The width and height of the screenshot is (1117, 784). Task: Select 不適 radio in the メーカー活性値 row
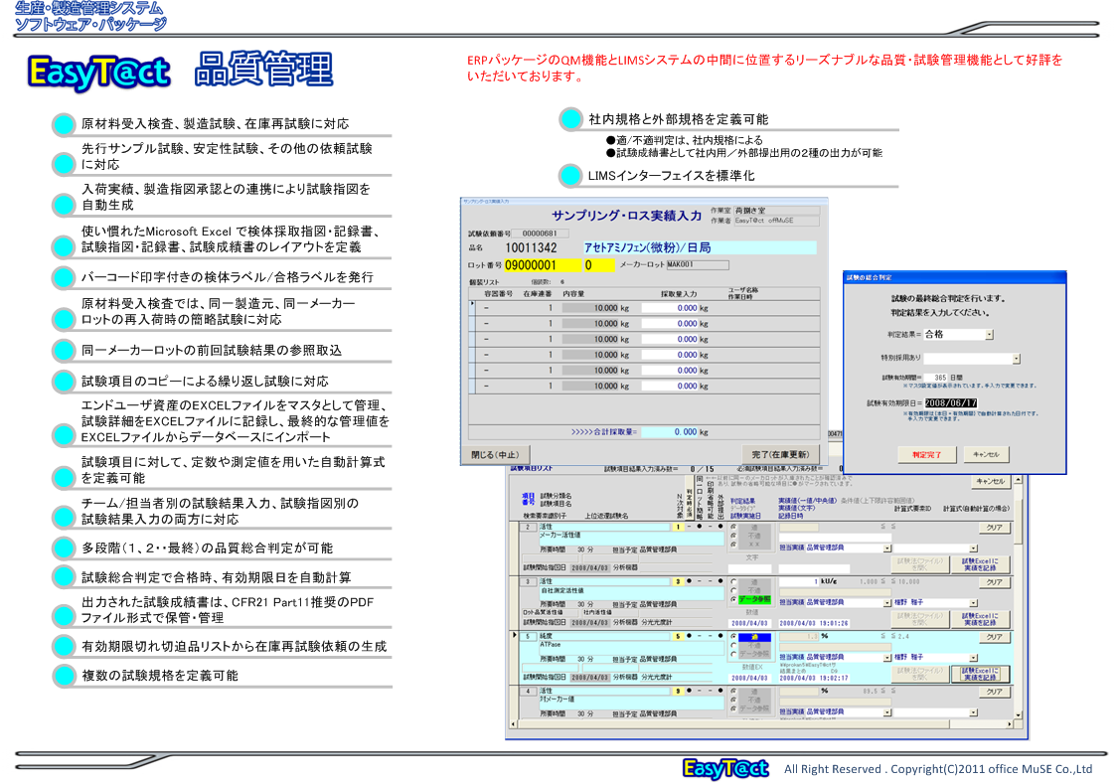(733, 536)
